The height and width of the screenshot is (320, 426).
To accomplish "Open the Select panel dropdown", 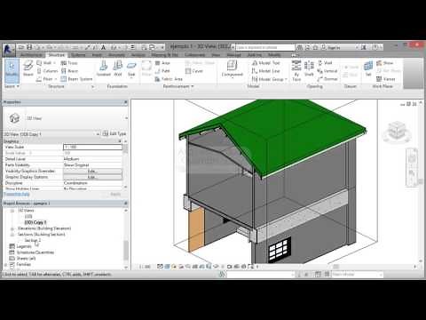I will click(x=12, y=86).
